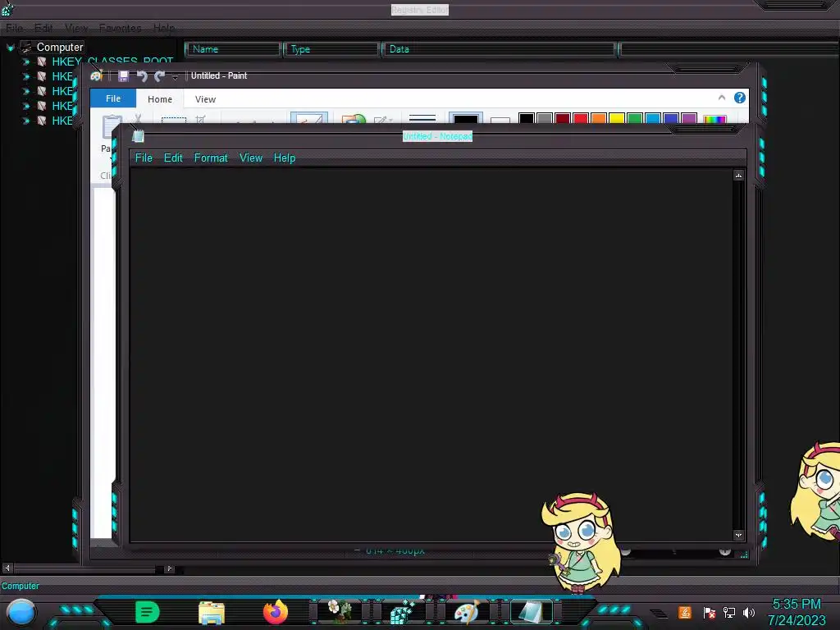Collapse the Computer node in Registry Editor
The image size is (840, 630).
(x=10, y=48)
